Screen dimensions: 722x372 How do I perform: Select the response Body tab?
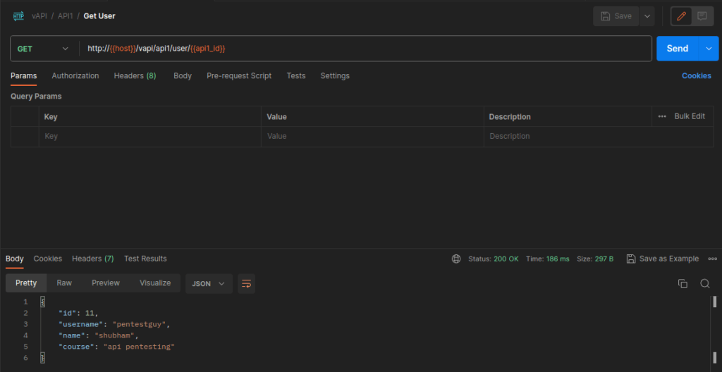click(x=15, y=259)
